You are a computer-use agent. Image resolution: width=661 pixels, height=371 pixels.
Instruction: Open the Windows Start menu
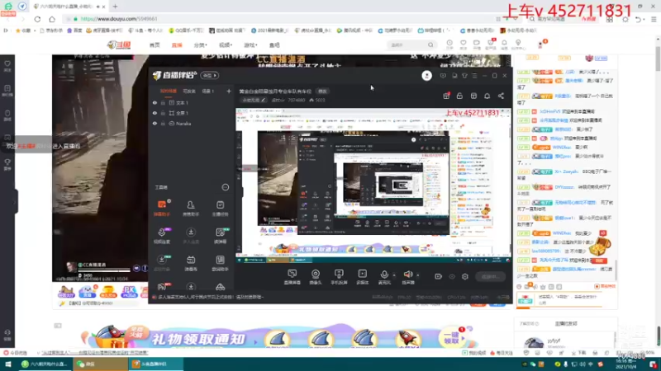(7, 364)
